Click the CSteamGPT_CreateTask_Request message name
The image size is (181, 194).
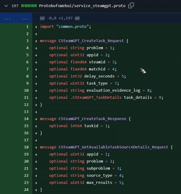point(91,41)
